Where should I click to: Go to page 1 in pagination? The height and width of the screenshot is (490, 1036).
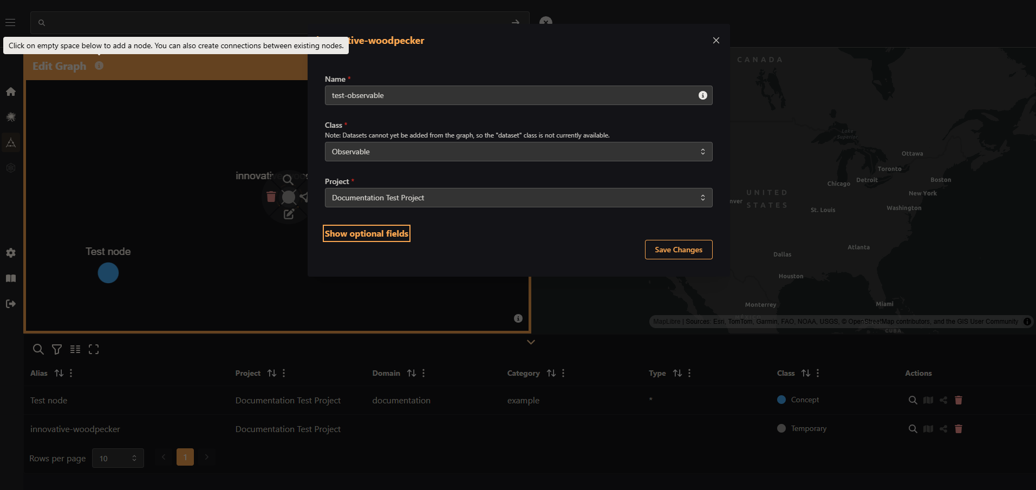(x=185, y=457)
